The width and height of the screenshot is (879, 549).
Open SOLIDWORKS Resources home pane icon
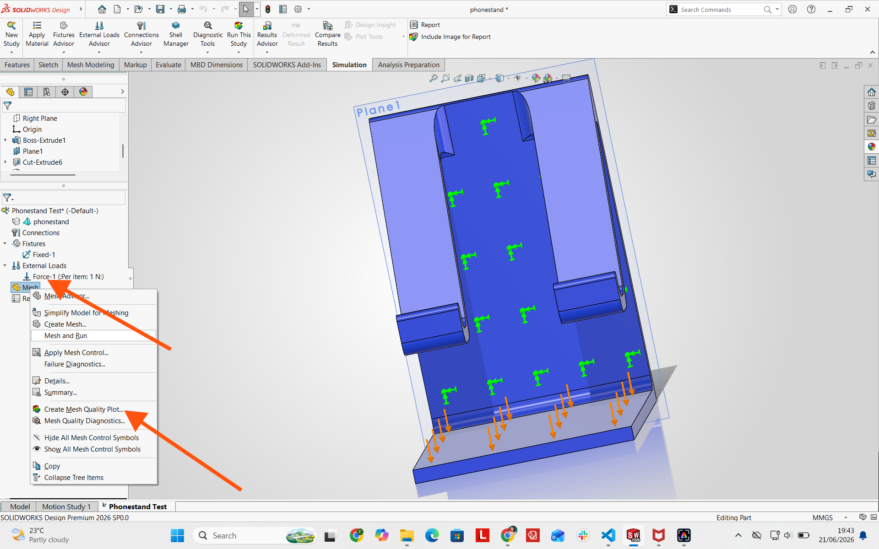[871, 92]
